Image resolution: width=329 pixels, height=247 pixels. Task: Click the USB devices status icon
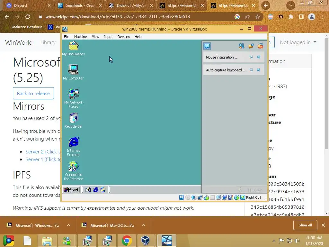click(x=206, y=197)
